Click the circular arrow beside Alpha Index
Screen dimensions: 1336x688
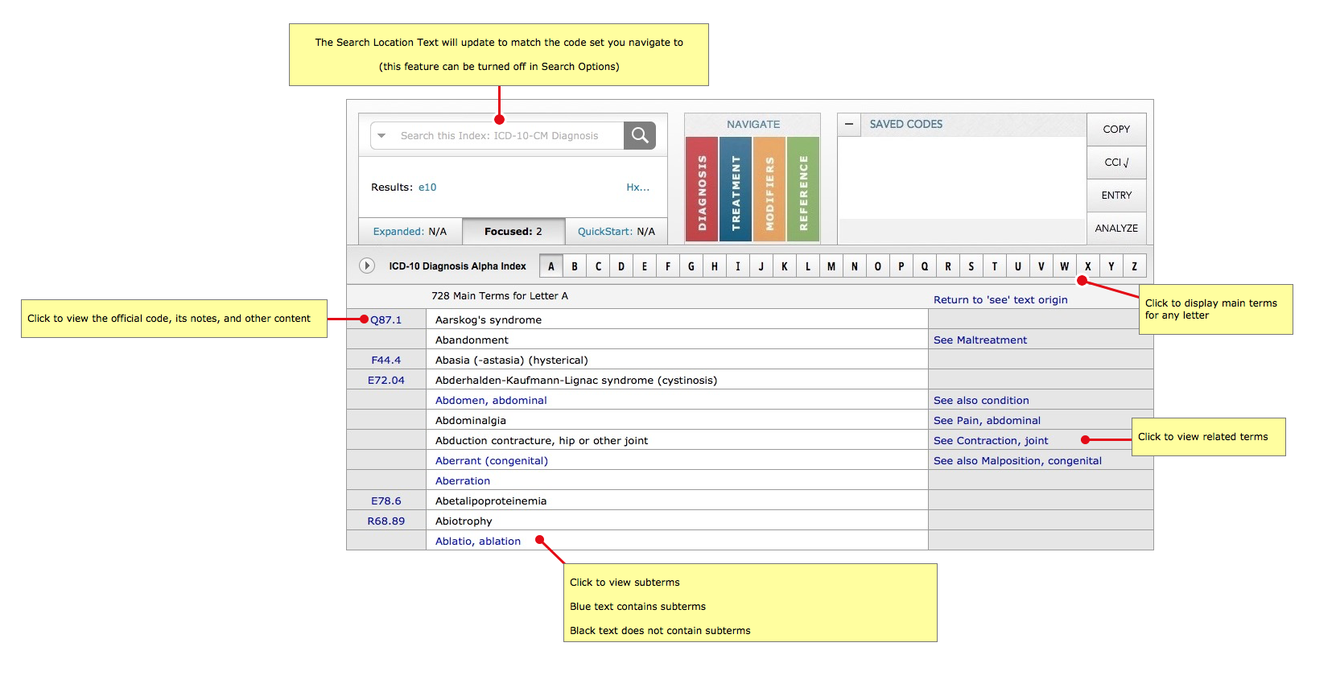click(367, 266)
